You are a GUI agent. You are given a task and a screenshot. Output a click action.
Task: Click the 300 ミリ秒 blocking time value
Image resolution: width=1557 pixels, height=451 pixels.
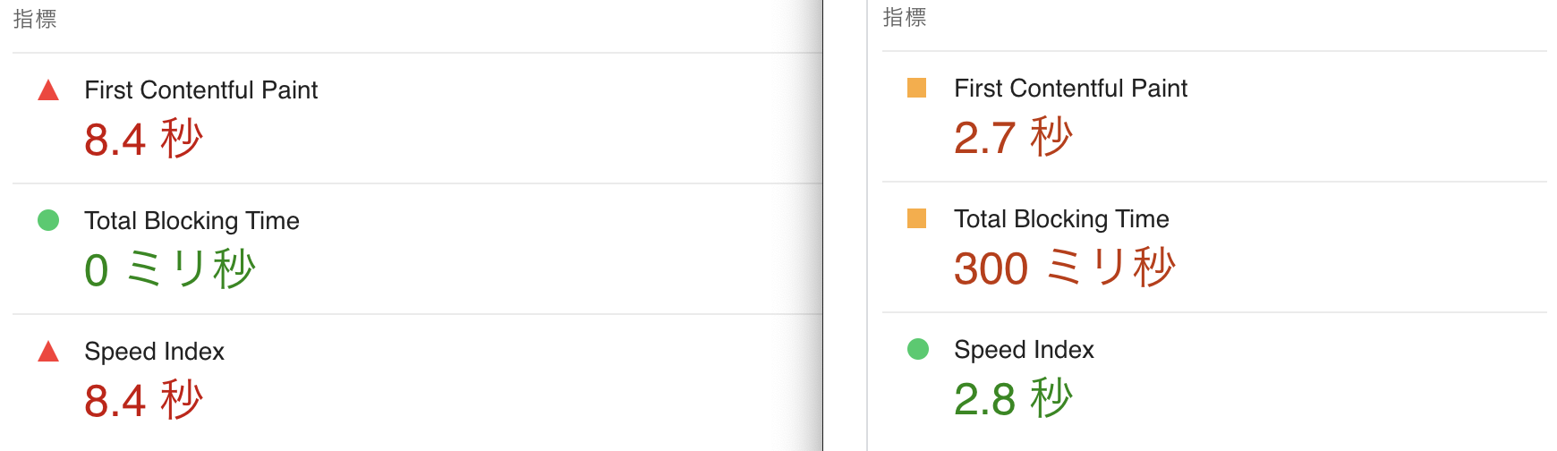(x=1064, y=268)
